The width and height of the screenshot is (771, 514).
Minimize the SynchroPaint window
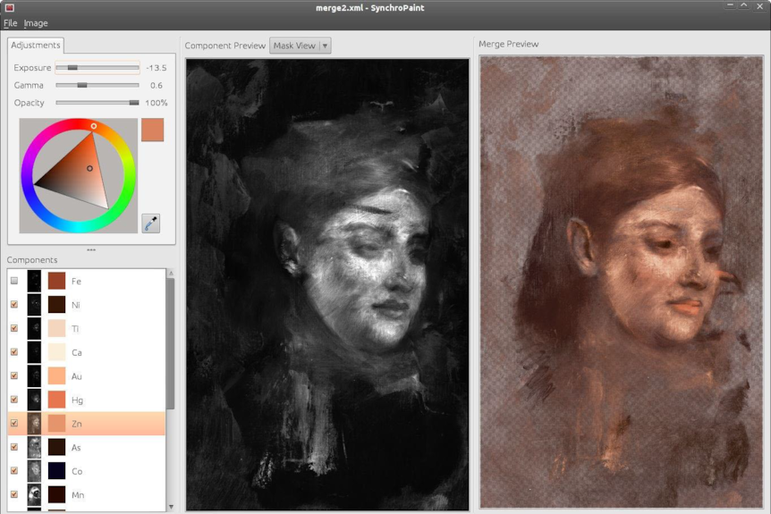[730, 5]
